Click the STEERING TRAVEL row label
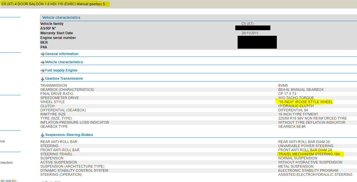357x182 pixels. (x=56, y=154)
